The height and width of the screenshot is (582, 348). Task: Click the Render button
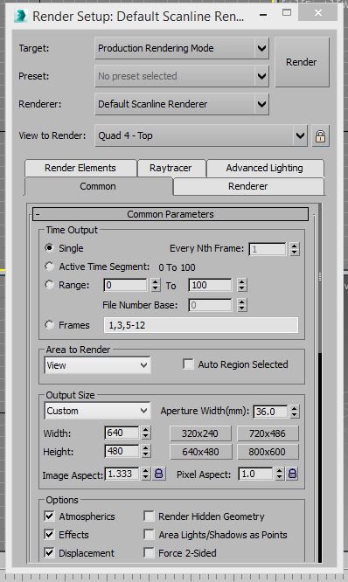tap(302, 62)
